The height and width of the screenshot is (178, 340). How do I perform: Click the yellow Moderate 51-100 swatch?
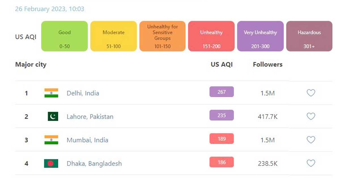[114, 36]
